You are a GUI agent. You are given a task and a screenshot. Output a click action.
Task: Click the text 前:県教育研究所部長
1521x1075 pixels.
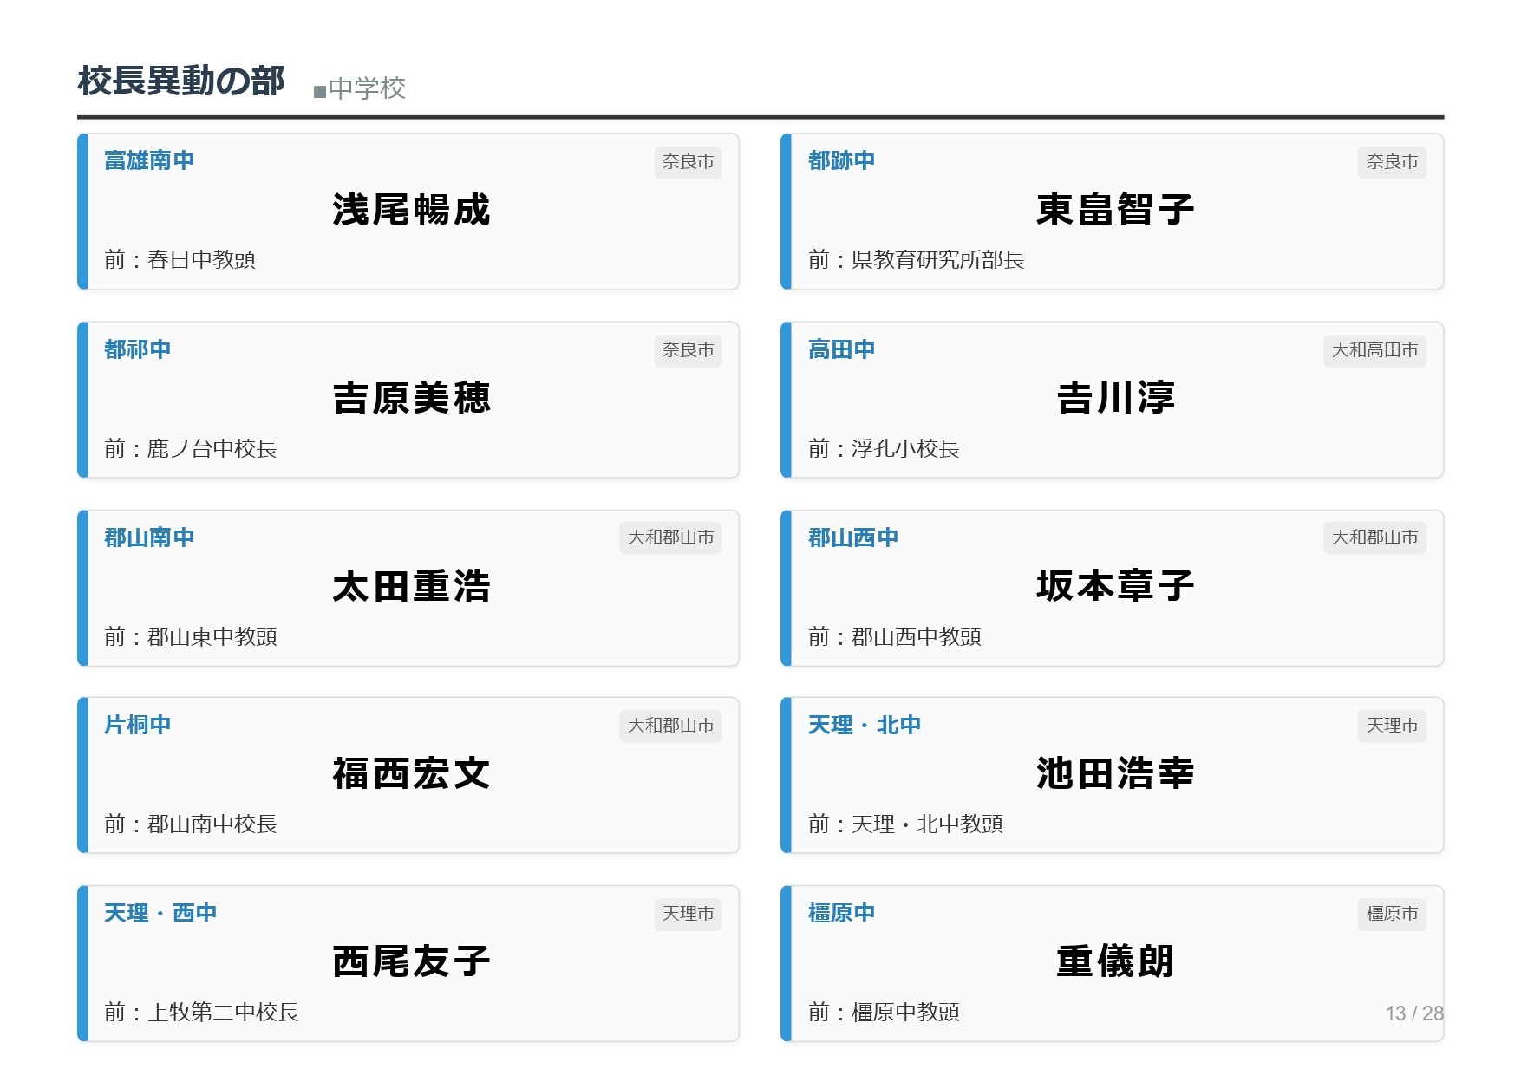point(916,259)
